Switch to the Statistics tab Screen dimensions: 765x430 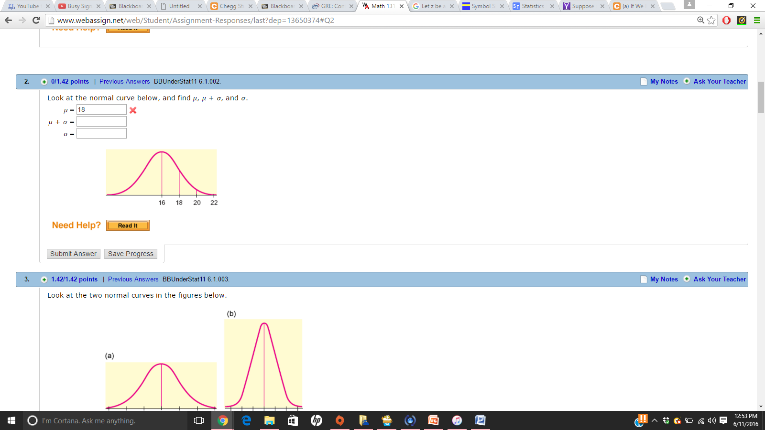(x=532, y=6)
